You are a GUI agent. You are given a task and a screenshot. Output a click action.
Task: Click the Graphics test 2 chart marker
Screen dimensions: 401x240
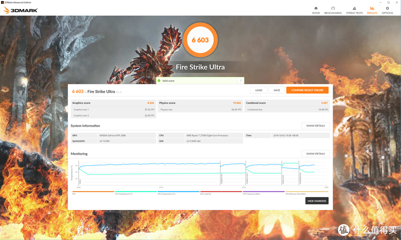247,178
